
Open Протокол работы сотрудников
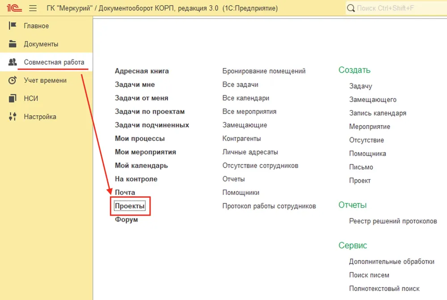click(269, 206)
